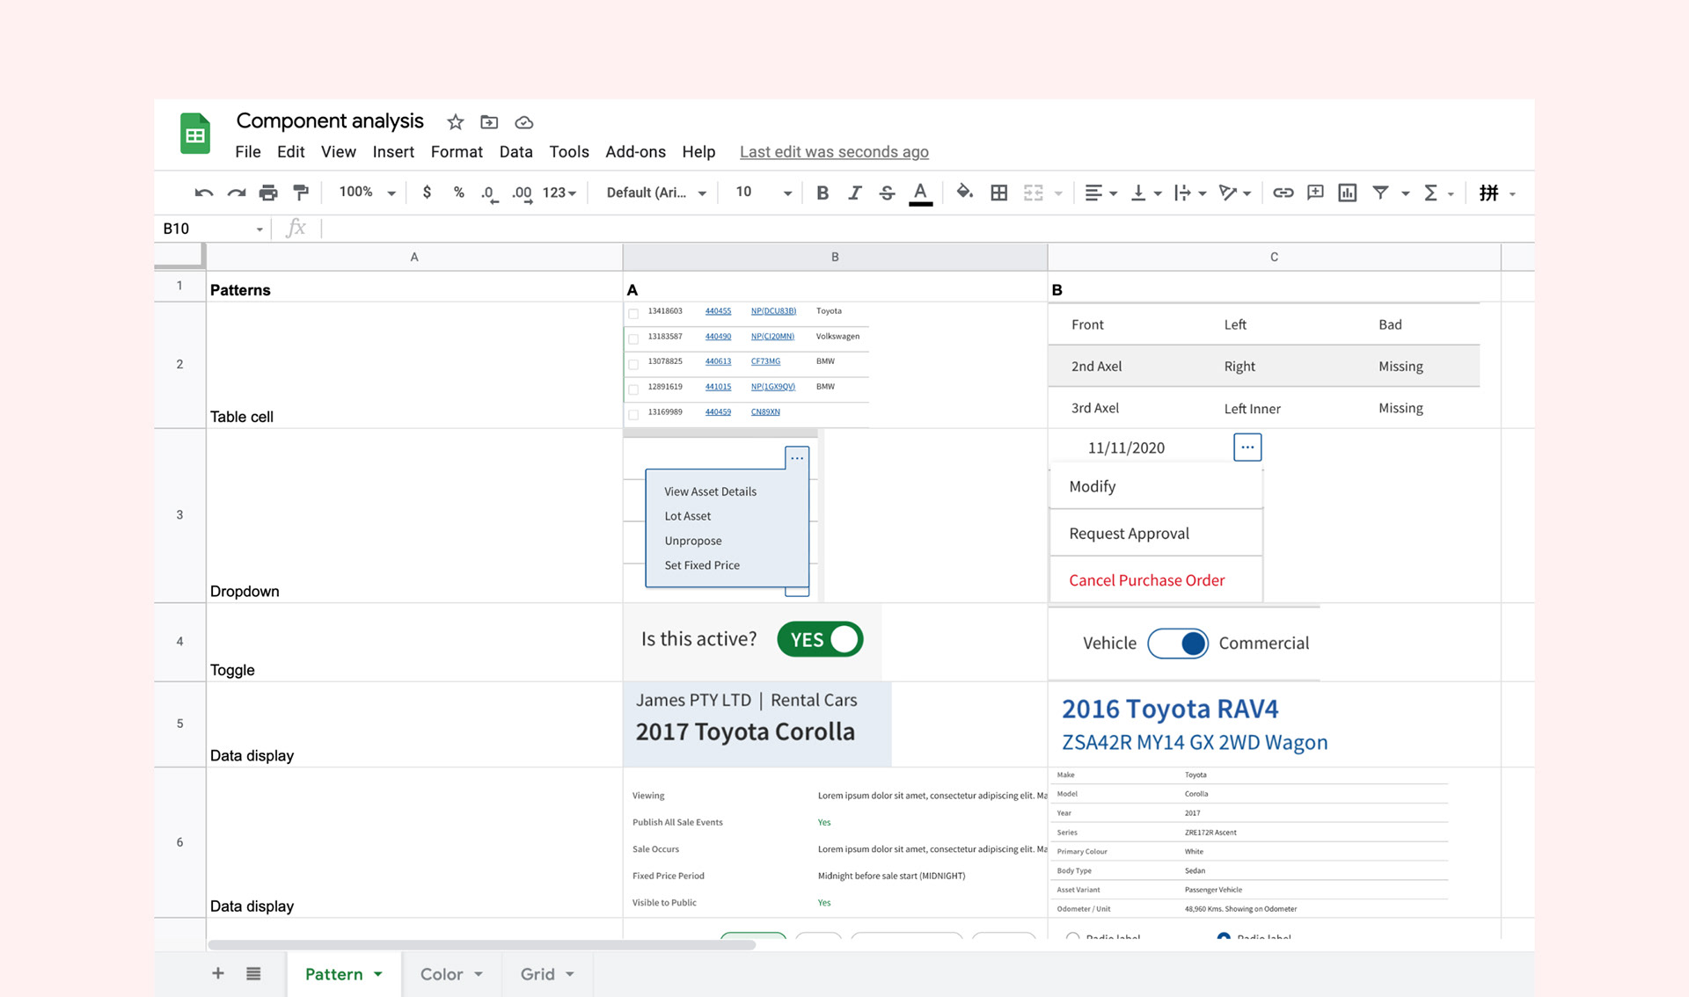Viewport: 1689px width, 997px height.
Task: Toggle bold formatting
Action: [822, 193]
